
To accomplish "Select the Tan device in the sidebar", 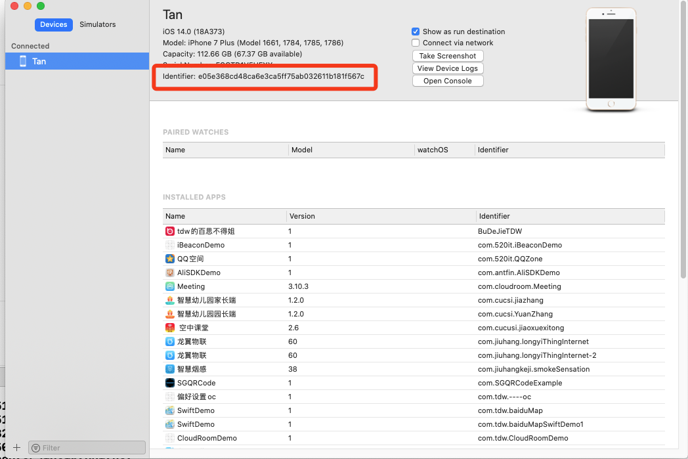I will coord(39,60).
